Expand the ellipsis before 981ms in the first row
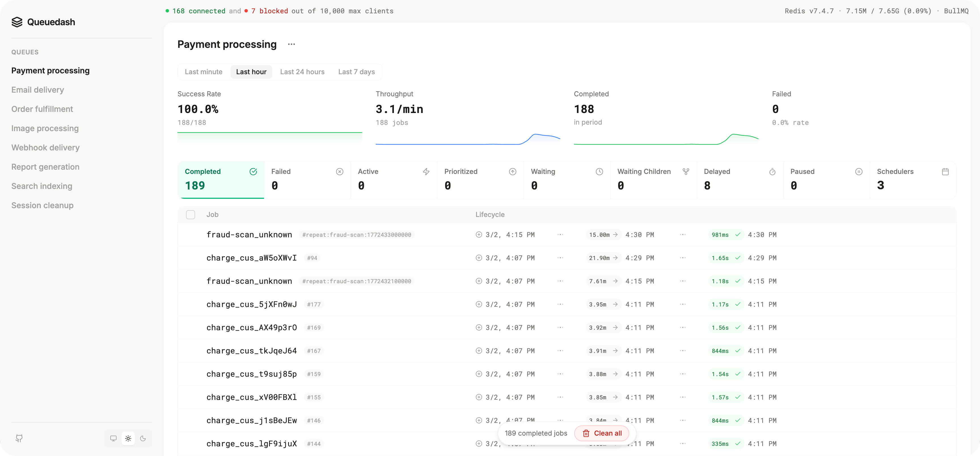Image resolution: width=980 pixels, height=456 pixels. coord(683,235)
